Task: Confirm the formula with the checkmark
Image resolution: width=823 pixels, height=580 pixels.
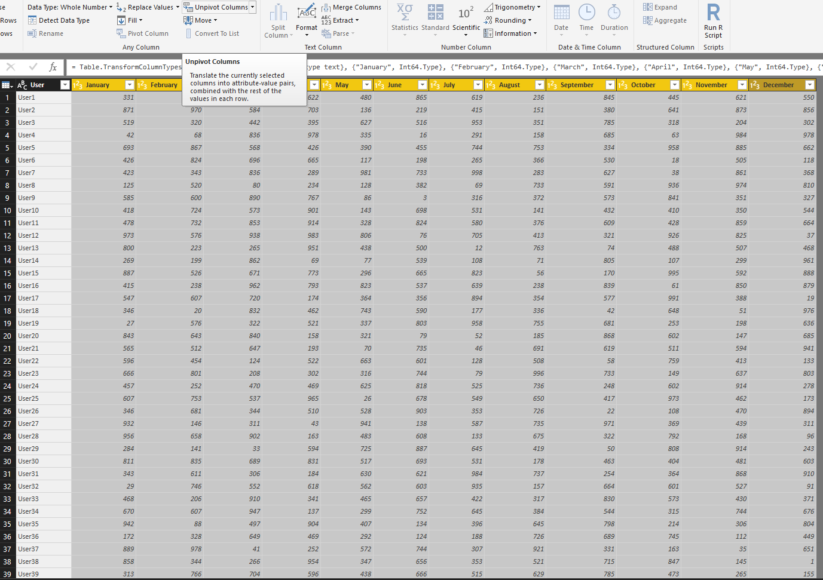Action: click(33, 67)
